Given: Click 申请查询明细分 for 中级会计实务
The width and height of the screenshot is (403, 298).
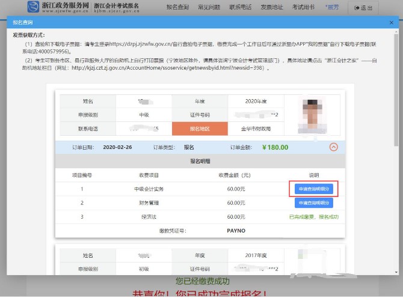Looking at the screenshot, I should pos(313,189).
